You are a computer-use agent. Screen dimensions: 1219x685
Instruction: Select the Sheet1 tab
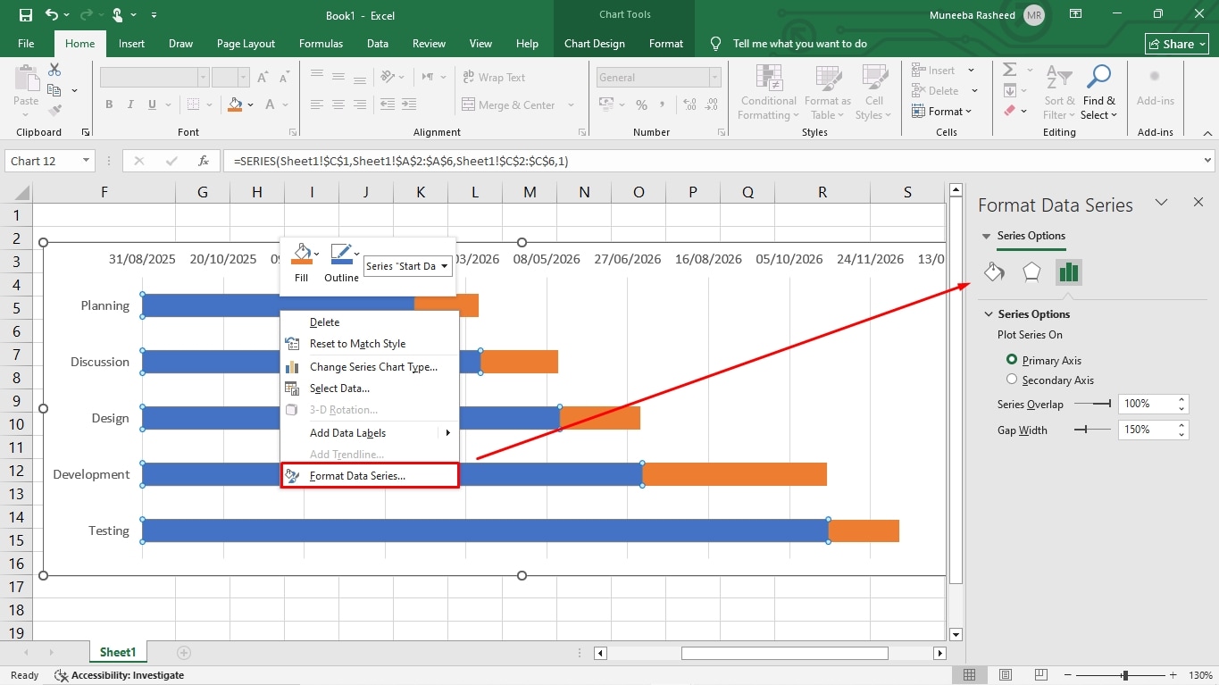118,653
